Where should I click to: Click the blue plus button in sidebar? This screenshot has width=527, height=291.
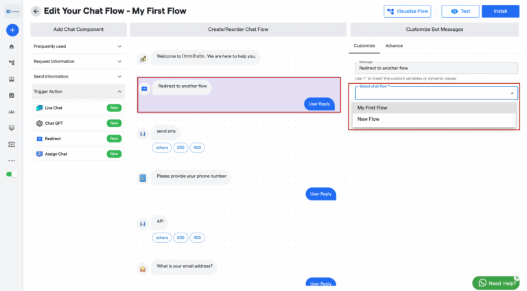point(12,30)
